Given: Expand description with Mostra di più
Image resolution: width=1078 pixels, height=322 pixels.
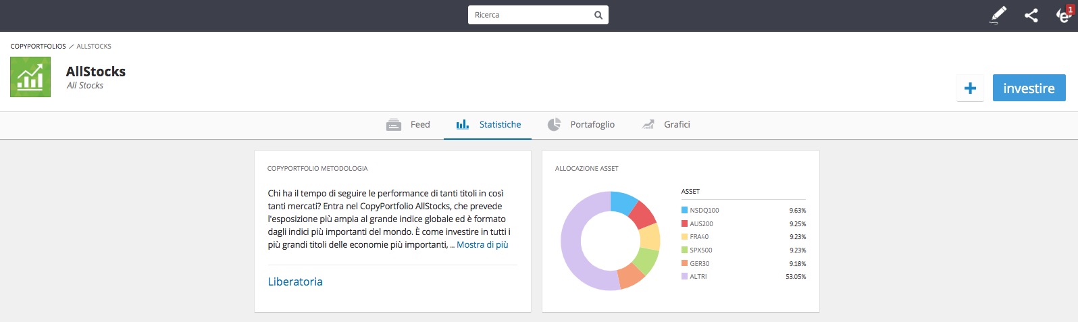Looking at the screenshot, I should point(482,244).
